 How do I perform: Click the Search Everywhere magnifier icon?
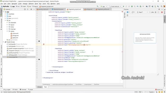[162, 6]
